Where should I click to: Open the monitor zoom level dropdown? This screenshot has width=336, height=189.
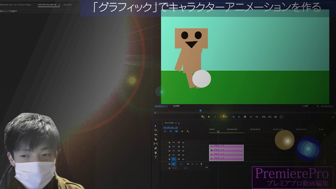[x=179, y=106]
